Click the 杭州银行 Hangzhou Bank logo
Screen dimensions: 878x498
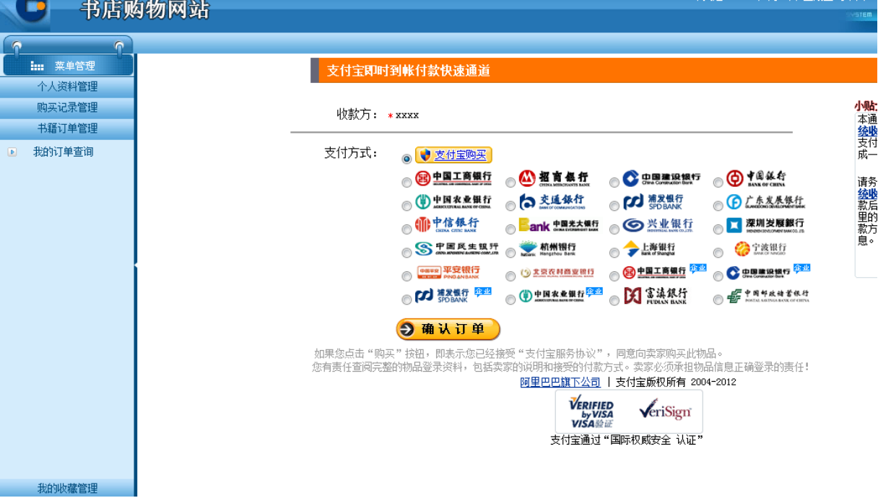tap(548, 249)
